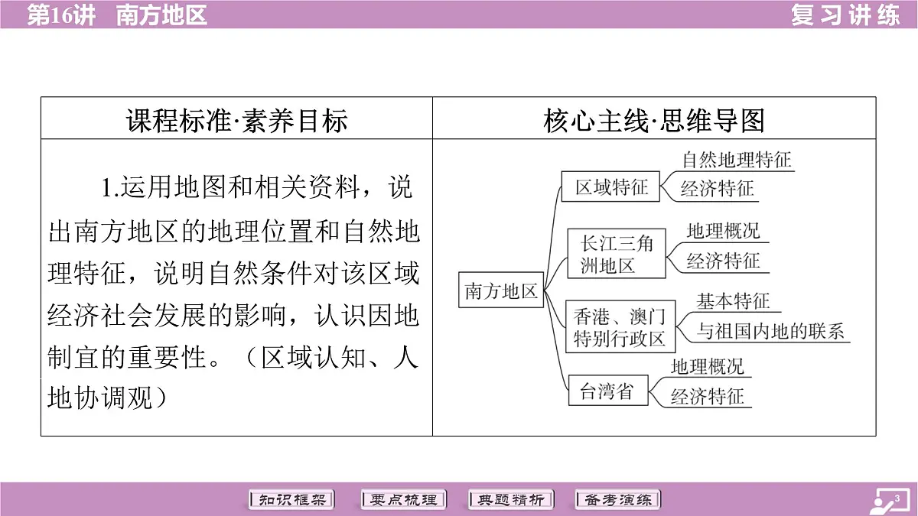The height and width of the screenshot is (516, 918).
Task: Jump to the 备考演练 section
Action: click(618, 500)
